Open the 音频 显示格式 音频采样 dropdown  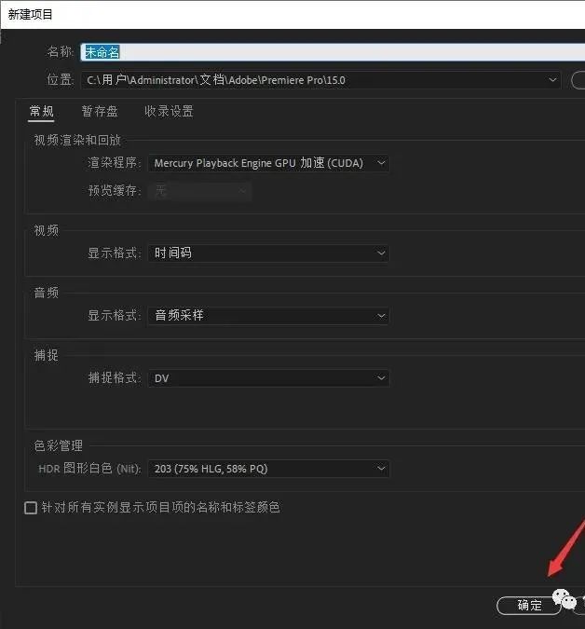268,316
